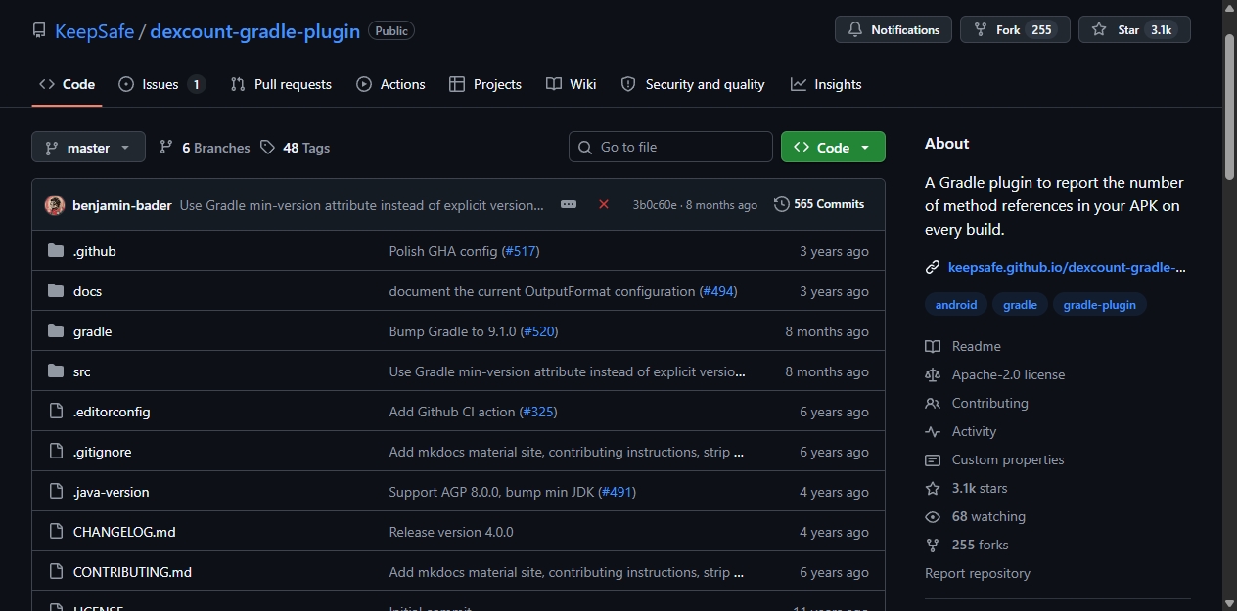The image size is (1237, 611).
Task: Open the Code tab
Action: pos(67,84)
